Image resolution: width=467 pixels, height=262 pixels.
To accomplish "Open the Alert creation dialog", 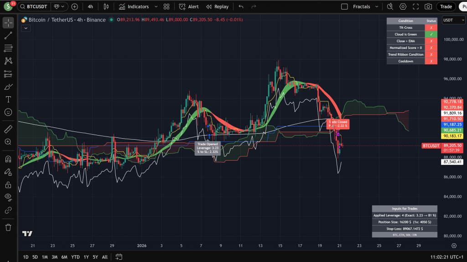I will coord(189,7).
